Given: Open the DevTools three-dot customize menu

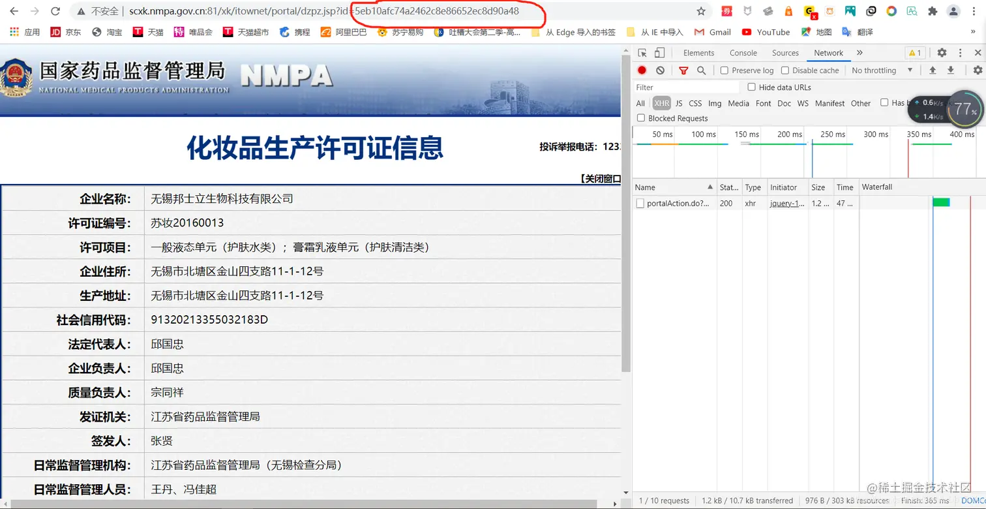Looking at the screenshot, I should (960, 53).
